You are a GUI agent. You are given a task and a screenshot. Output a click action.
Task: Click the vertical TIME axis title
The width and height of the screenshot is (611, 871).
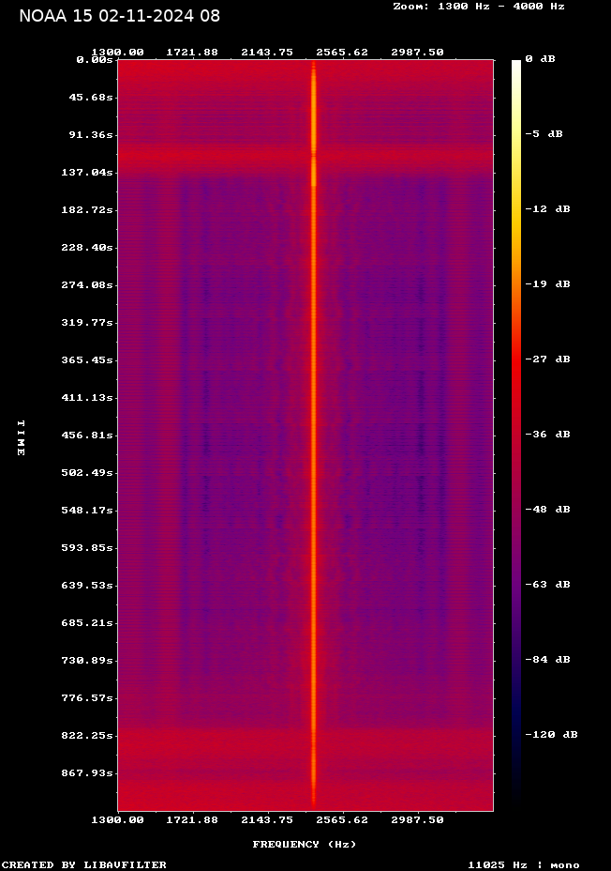(21, 437)
